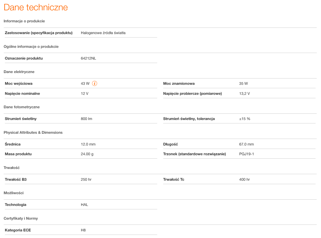Click the 'Moc znamionowa' label
Image resolution: width=321 pixels, height=238 pixels.
pos(179,84)
